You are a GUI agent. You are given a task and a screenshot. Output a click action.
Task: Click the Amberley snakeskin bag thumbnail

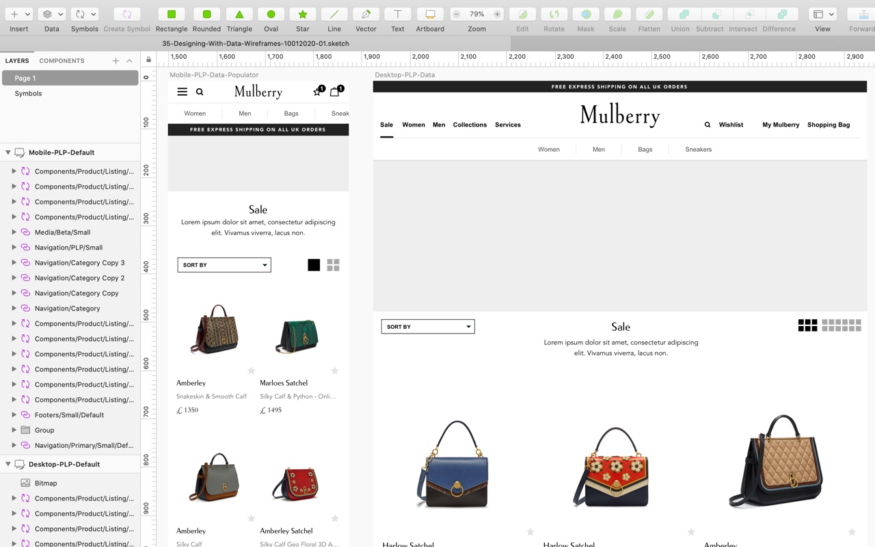point(215,329)
